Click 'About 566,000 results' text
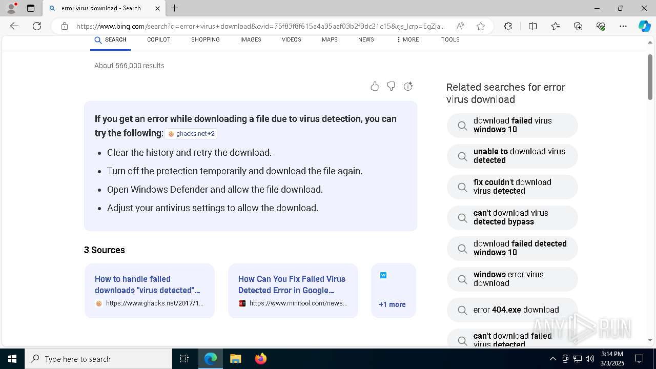The height and width of the screenshot is (369, 656). pos(129,66)
